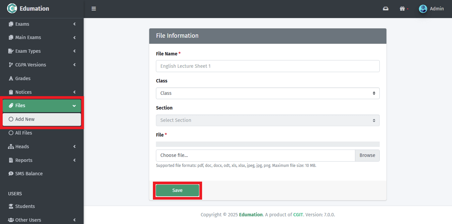Screen dimensions: 452x224
Task: Click the Other Users group icon
Action: (x=11, y=220)
